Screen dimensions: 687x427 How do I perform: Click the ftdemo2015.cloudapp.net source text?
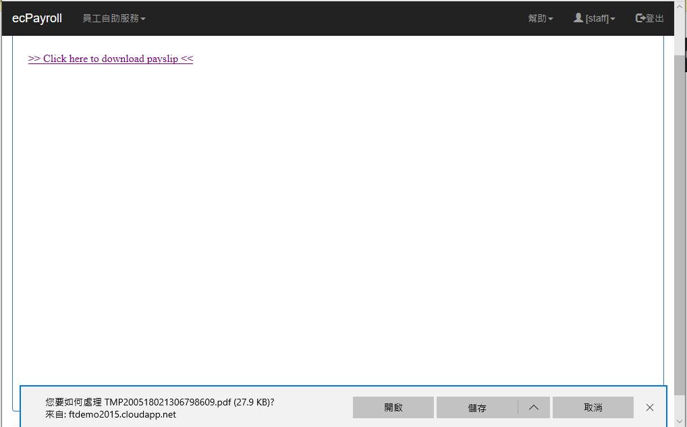122,414
